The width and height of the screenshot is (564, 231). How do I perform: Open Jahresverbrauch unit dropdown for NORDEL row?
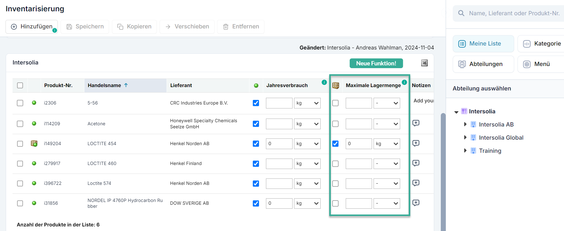(x=307, y=204)
